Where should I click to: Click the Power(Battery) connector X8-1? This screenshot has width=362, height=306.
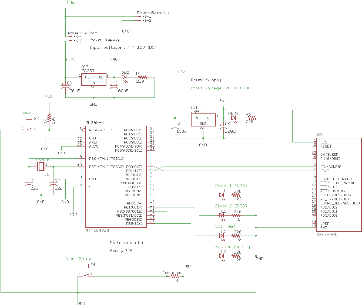point(139,16)
